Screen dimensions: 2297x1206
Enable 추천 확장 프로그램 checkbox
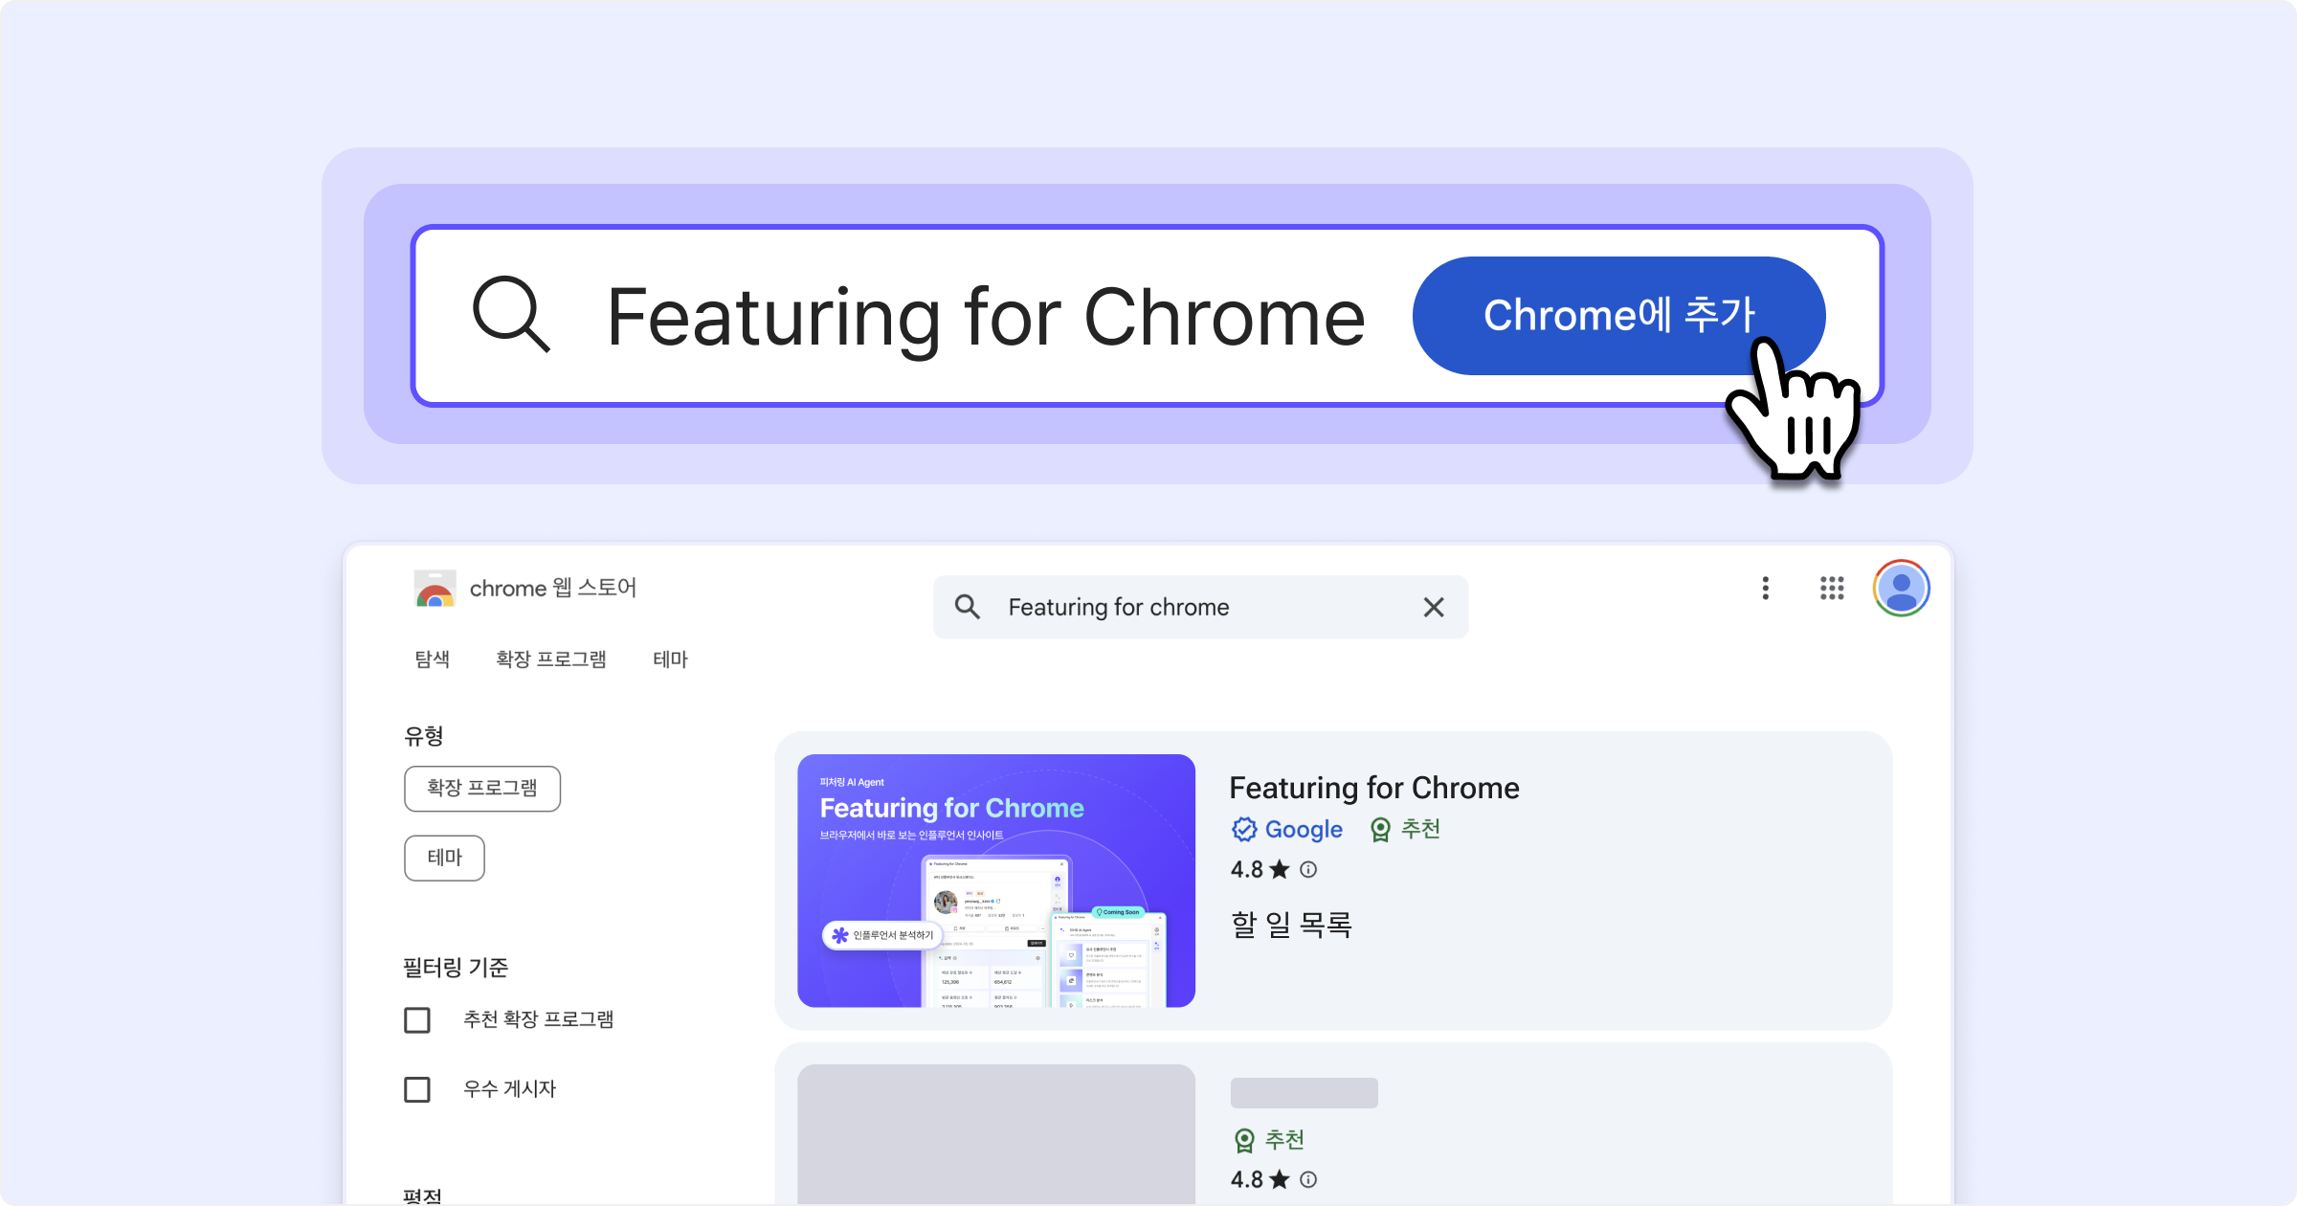(417, 1019)
